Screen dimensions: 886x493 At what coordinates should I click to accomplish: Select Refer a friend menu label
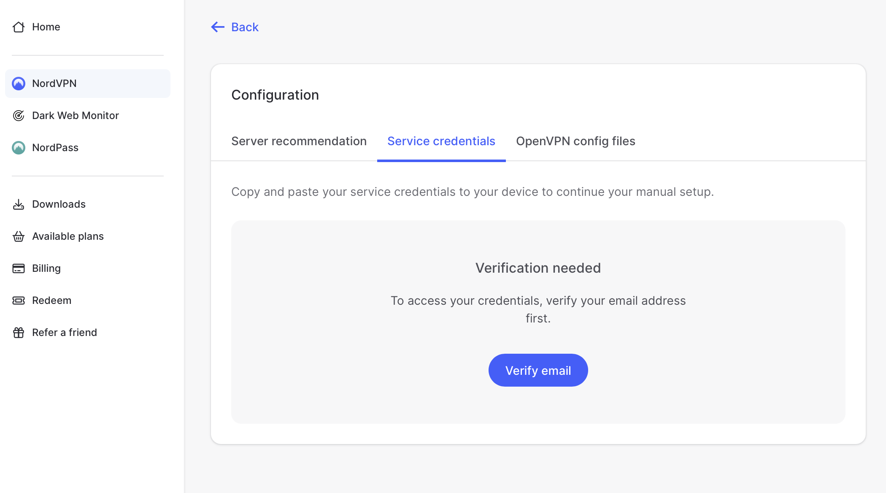[65, 333]
